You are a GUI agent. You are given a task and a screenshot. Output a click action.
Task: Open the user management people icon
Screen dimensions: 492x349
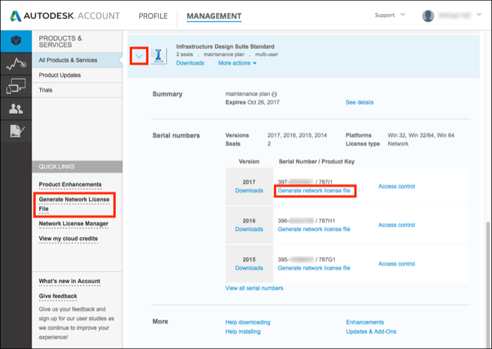pos(16,109)
